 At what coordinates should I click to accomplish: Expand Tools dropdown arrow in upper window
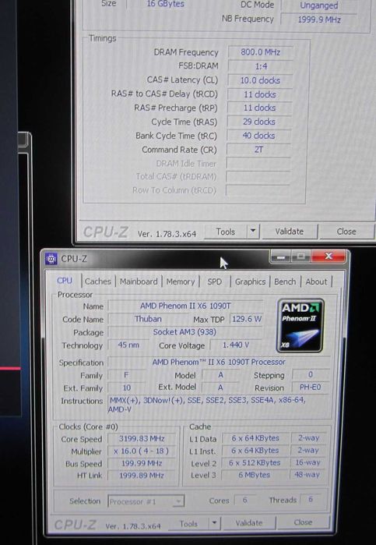point(253,232)
